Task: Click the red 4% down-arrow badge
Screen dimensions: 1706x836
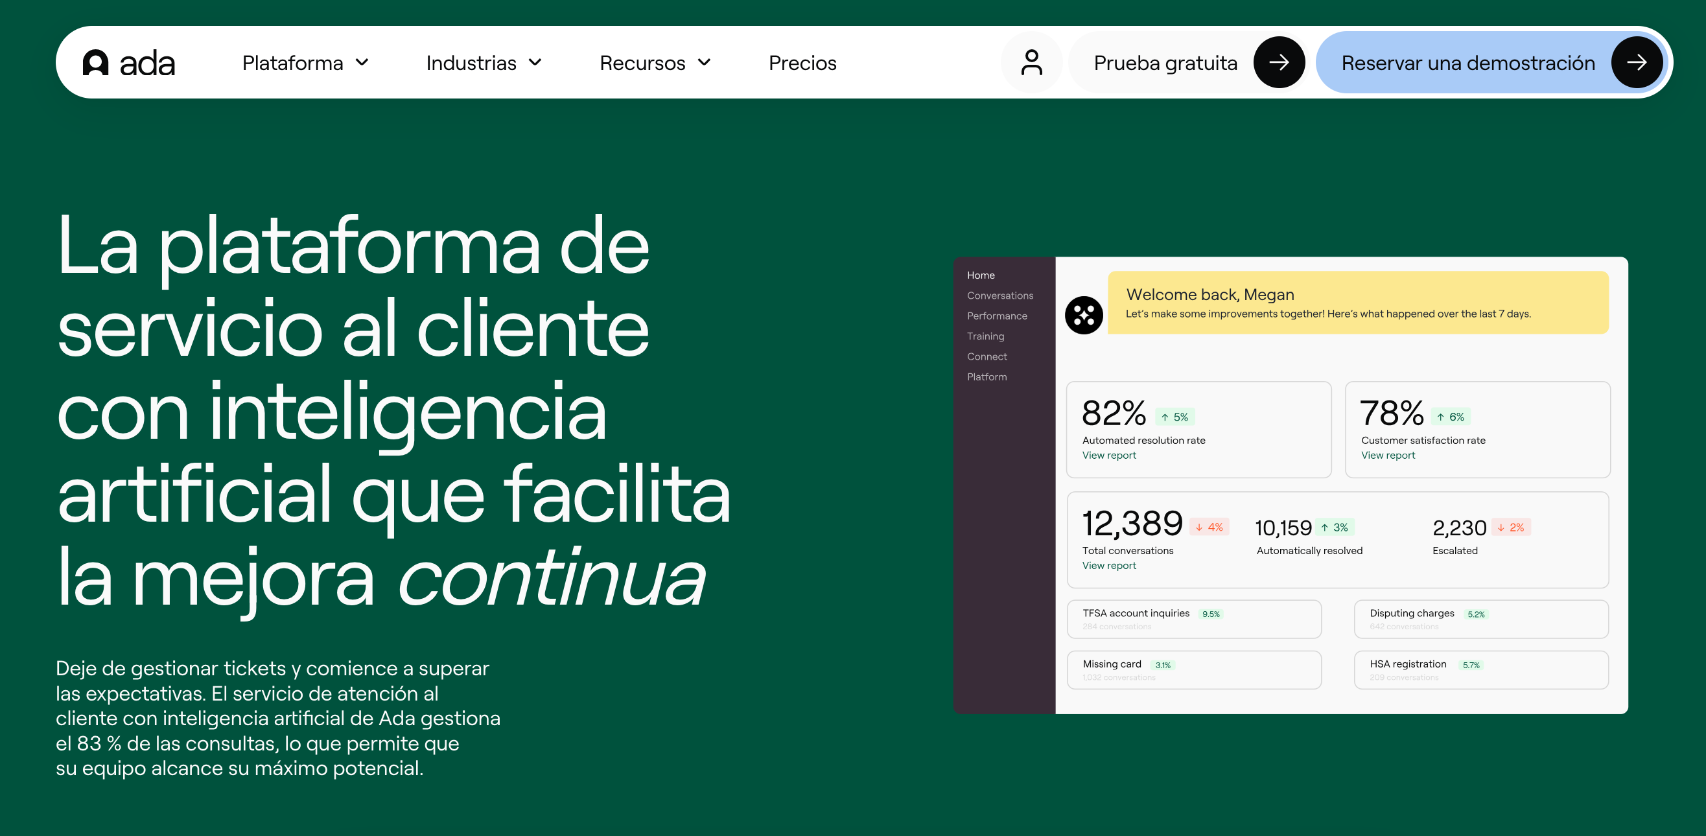Action: pyautogui.click(x=1209, y=528)
